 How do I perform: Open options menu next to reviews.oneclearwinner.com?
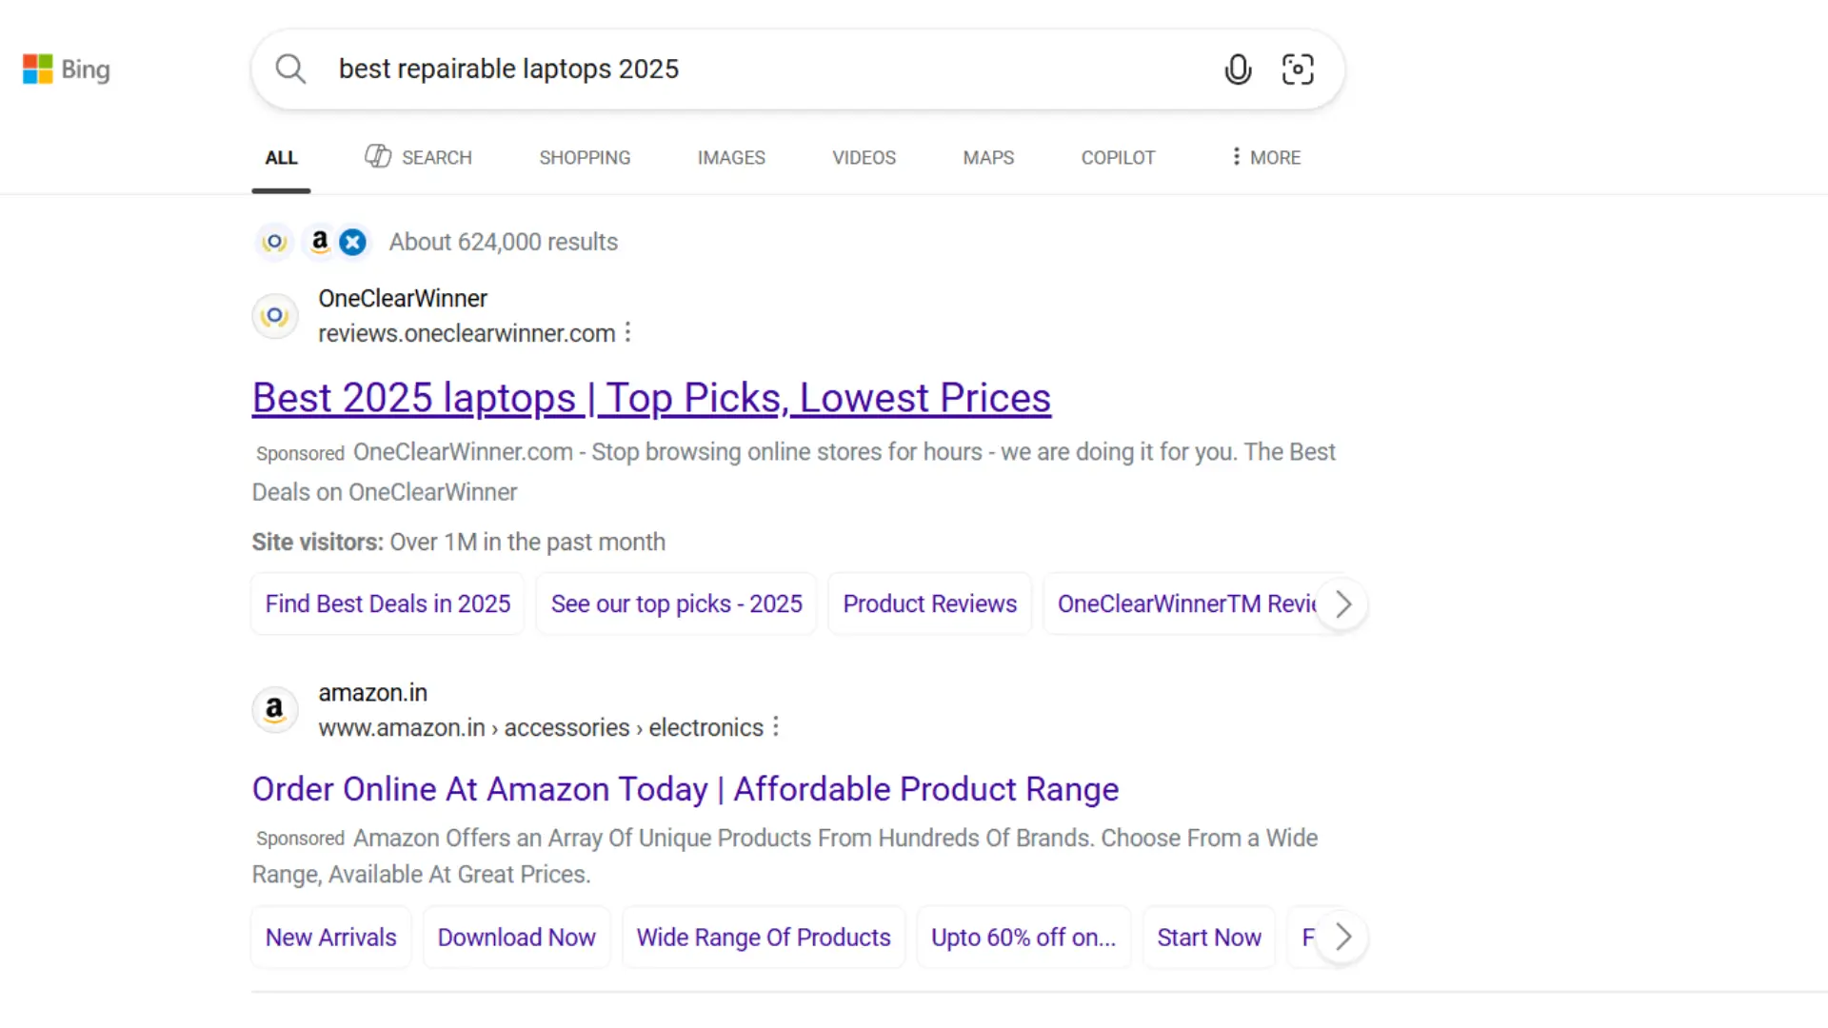(x=627, y=333)
